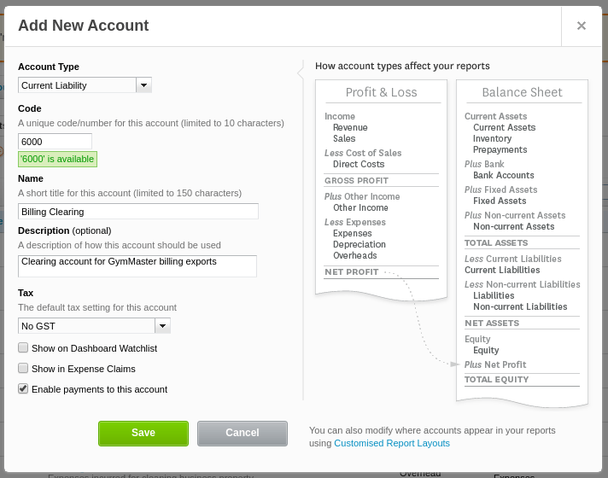608x478 pixels.
Task: Click the Description text area
Action: [137, 266]
